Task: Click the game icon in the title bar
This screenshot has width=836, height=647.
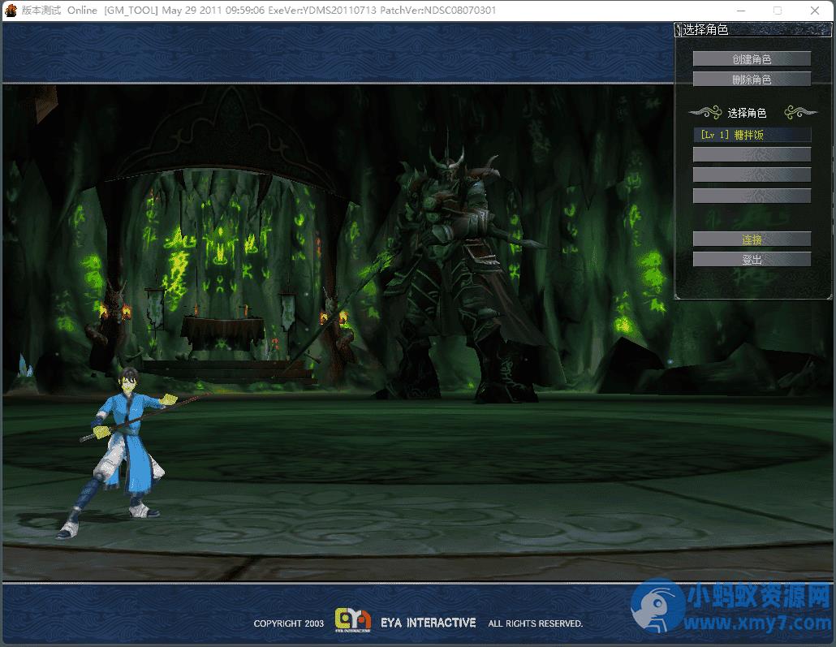Action: pyautogui.click(x=11, y=10)
